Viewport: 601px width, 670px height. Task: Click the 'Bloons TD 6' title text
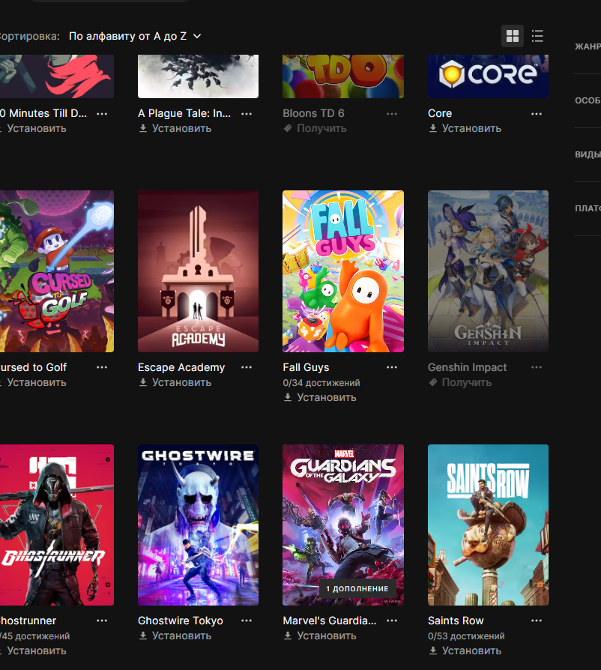313,113
